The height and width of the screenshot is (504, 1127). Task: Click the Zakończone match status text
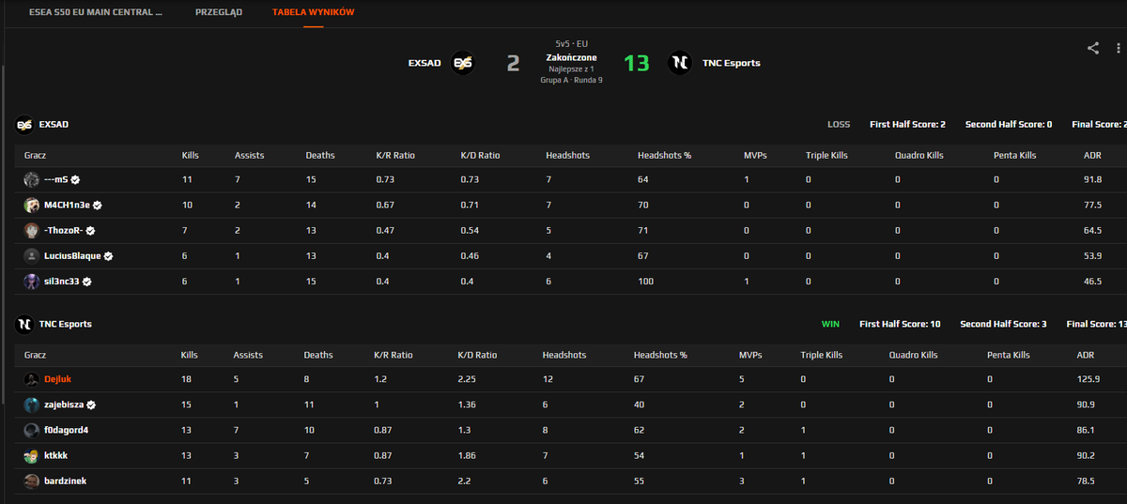[571, 57]
